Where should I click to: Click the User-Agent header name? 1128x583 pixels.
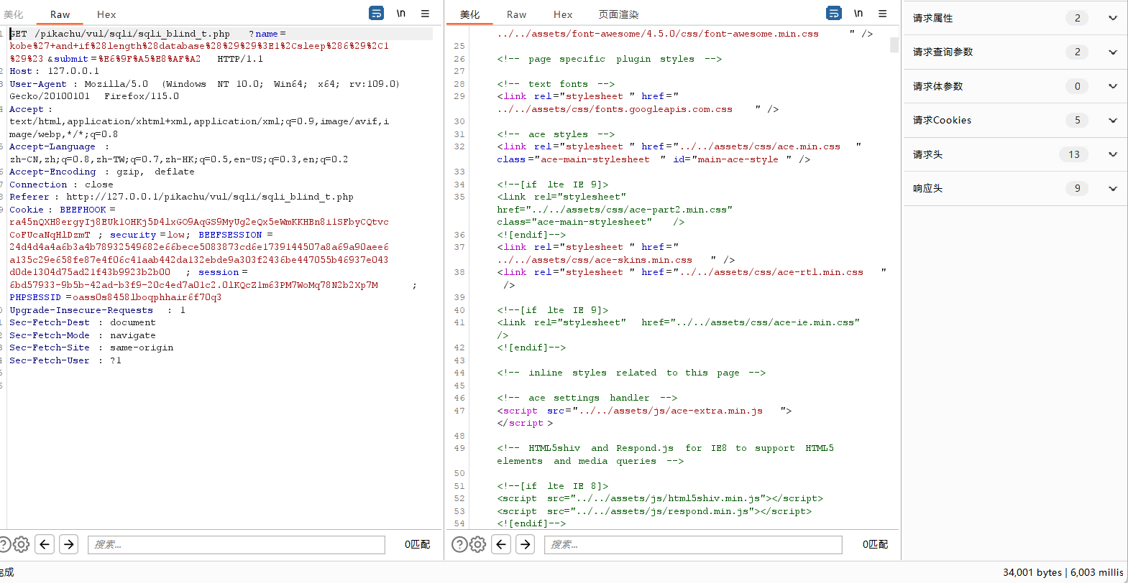coord(38,84)
